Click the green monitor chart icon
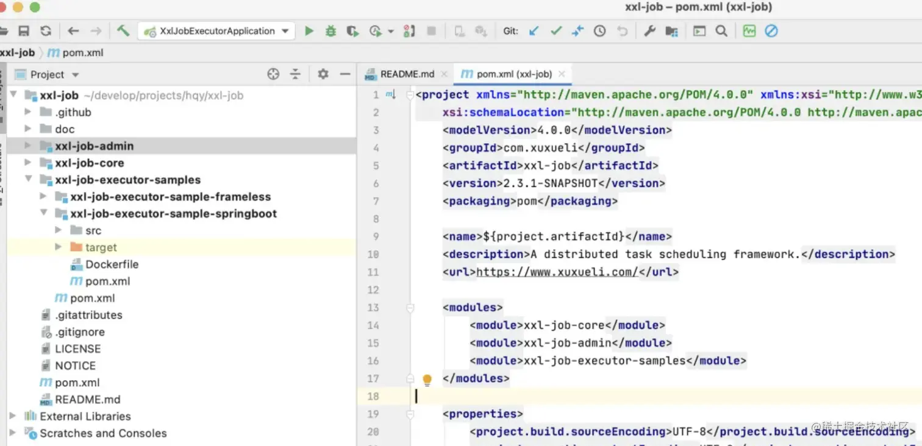Screen dimensions: 922x446 tap(749, 31)
